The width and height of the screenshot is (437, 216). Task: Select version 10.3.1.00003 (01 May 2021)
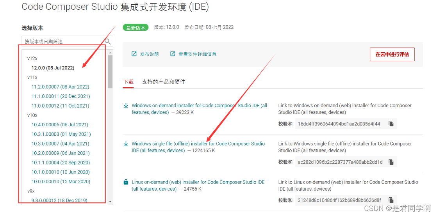61,134
